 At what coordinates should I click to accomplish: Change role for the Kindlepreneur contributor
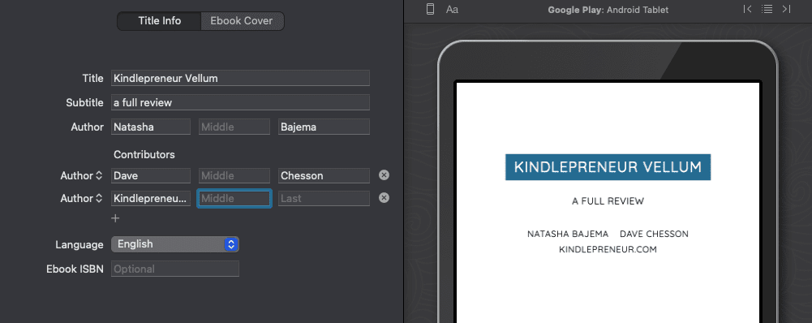click(81, 198)
